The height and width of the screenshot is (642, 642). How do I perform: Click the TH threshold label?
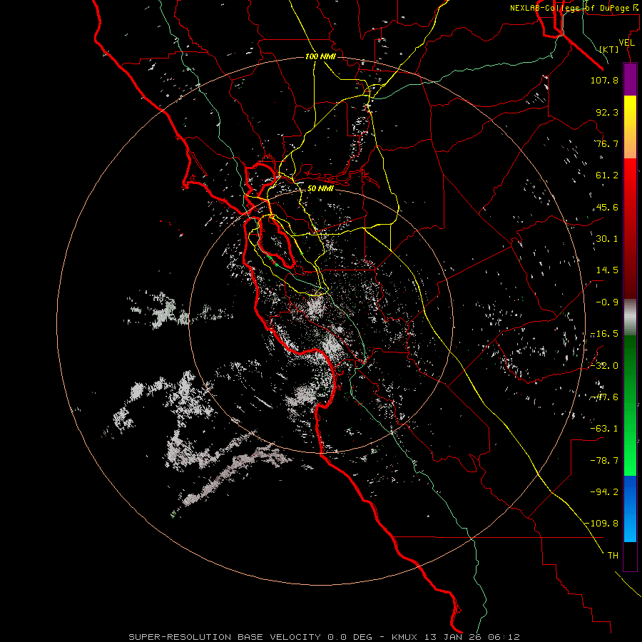pyautogui.click(x=613, y=556)
